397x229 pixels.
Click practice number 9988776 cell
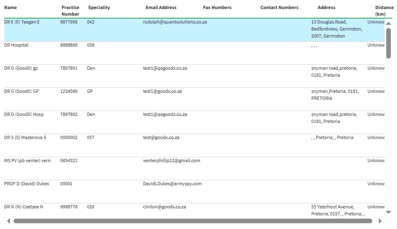pyautogui.click(x=69, y=207)
